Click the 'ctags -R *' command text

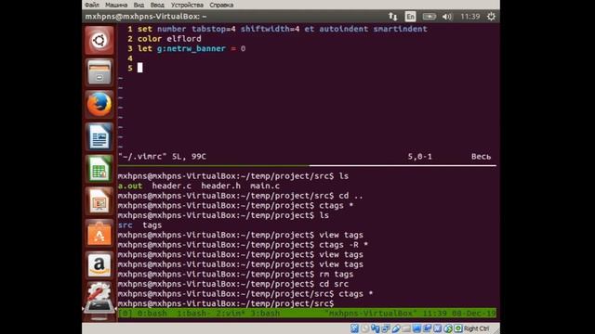coord(344,245)
